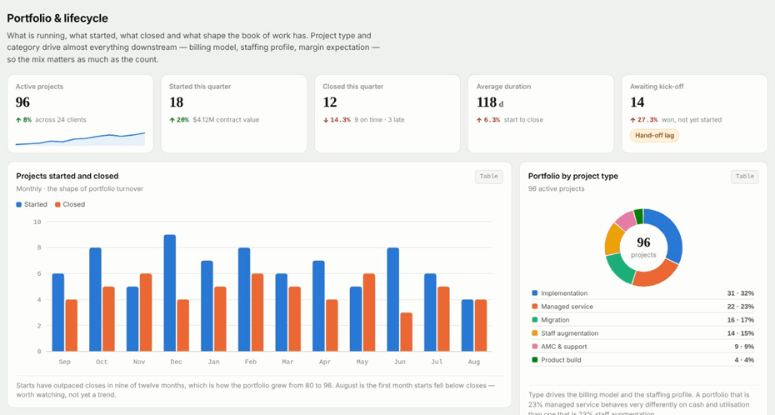Select the Average duration card
This screenshot has height=415, width=775.
tap(541, 113)
